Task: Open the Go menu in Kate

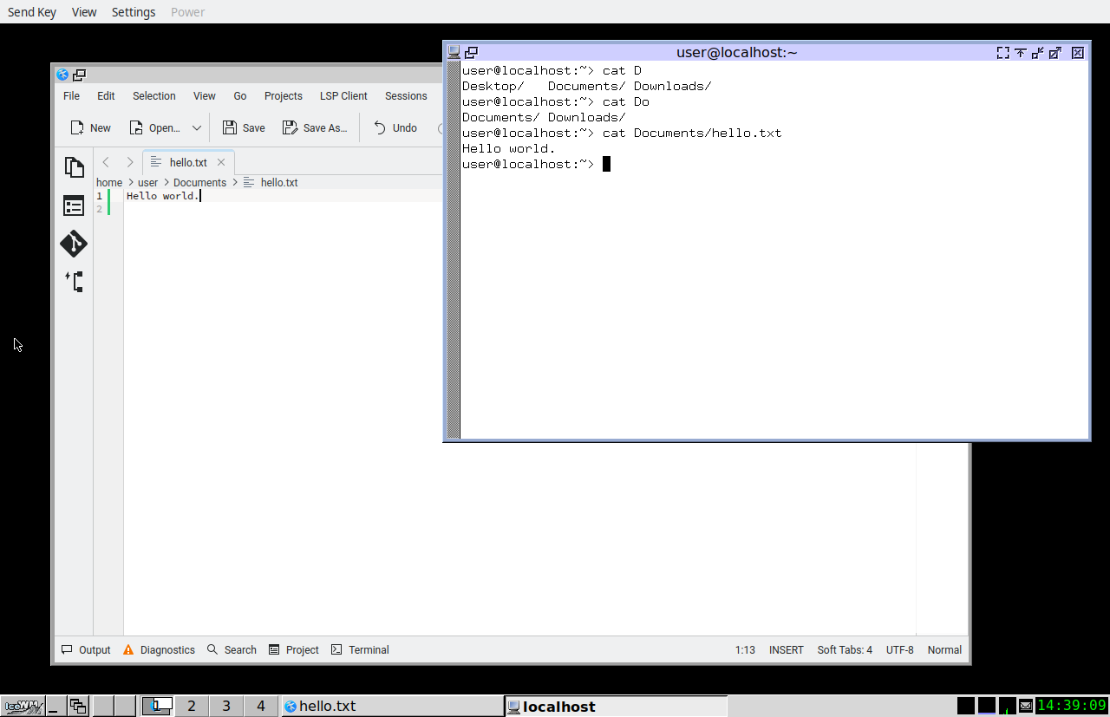Action: point(240,96)
